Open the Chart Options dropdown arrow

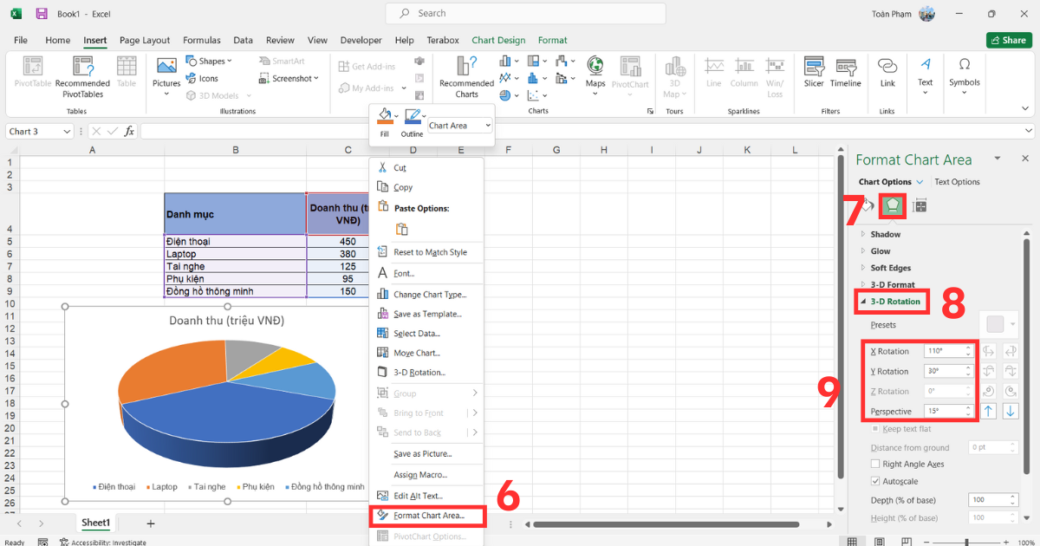[920, 182]
